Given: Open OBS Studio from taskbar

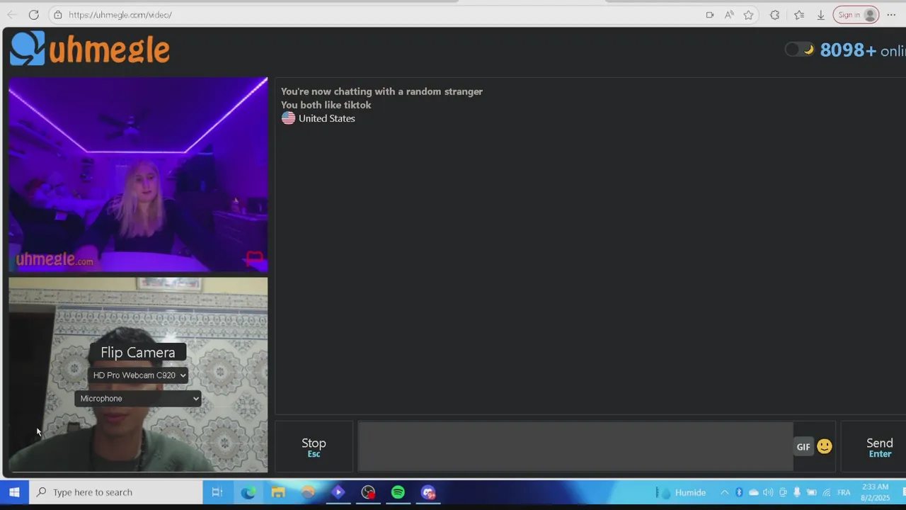Looking at the screenshot, I should coord(368,492).
